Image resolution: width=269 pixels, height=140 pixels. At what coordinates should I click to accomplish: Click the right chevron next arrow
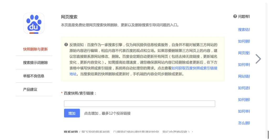click(258, 59)
